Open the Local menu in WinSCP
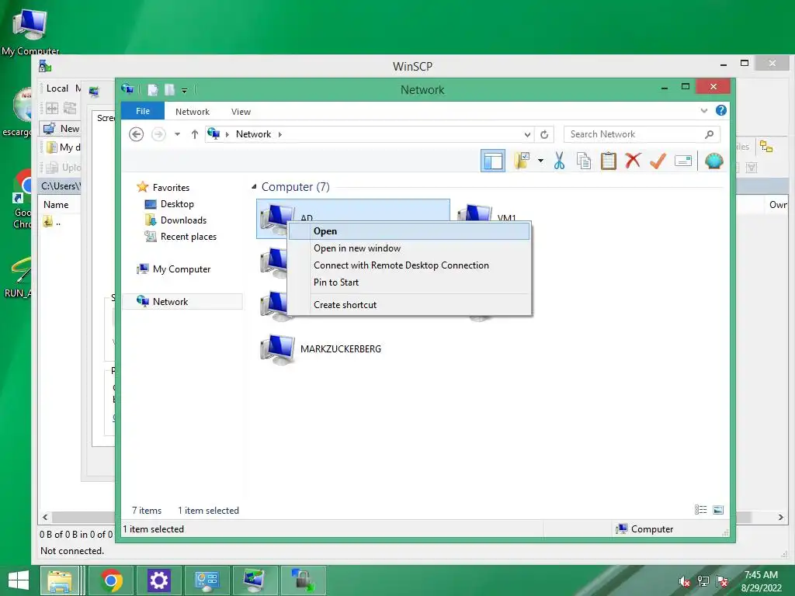The height and width of the screenshot is (596, 795). [57, 88]
